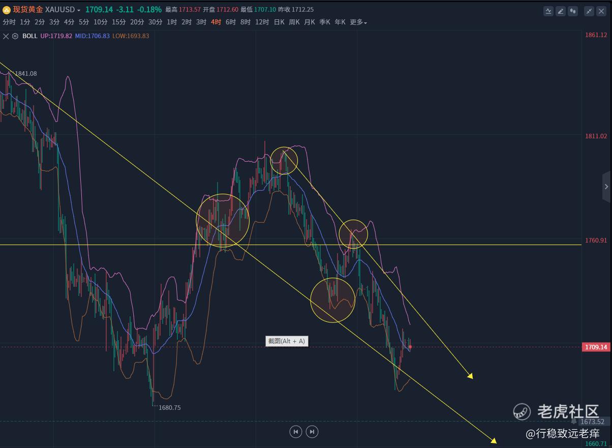Click the LOW:1693.83 Bollinger value
Image resolution: width=612 pixels, height=448 pixels.
(x=131, y=36)
